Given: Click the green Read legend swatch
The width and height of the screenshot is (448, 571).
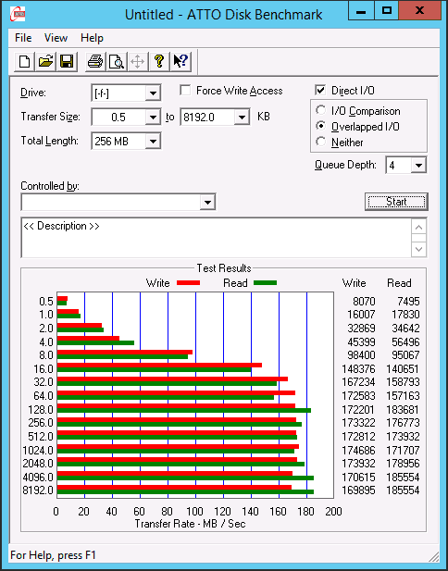Looking at the screenshot, I should pos(265,283).
